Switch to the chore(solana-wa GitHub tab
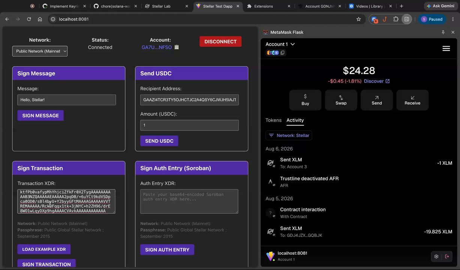This screenshot has width=460, height=270. coord(115,6)
